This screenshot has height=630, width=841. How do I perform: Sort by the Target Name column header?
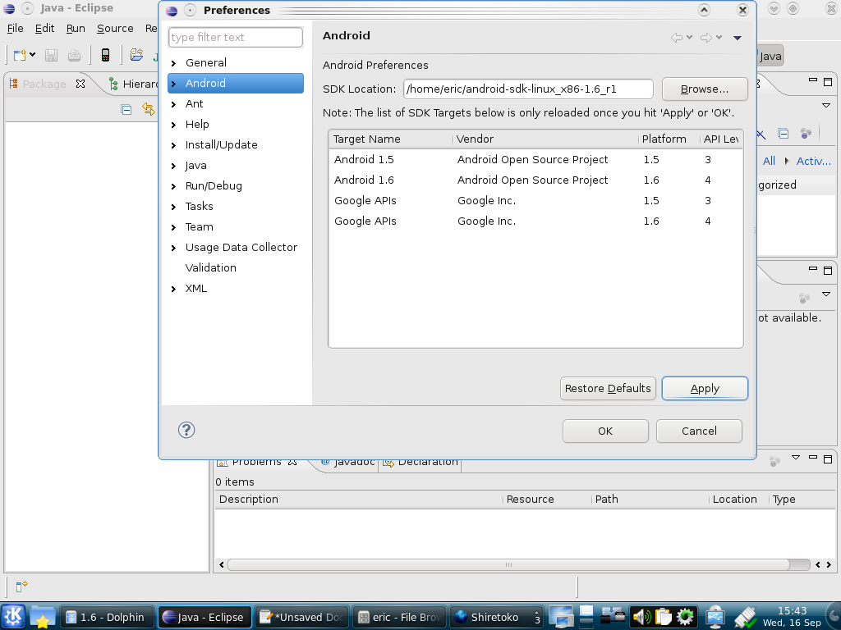(x=391, y=139)
